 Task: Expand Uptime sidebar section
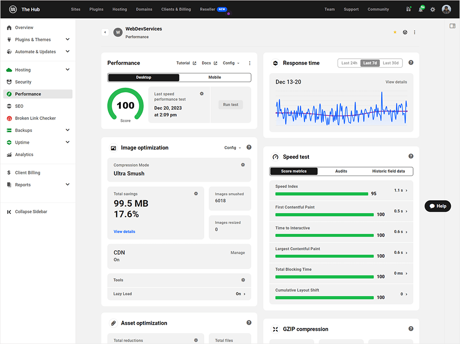[68, 142]
